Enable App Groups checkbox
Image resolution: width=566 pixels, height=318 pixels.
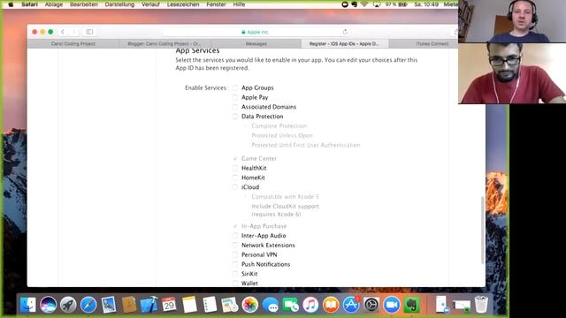click(235, 87)
